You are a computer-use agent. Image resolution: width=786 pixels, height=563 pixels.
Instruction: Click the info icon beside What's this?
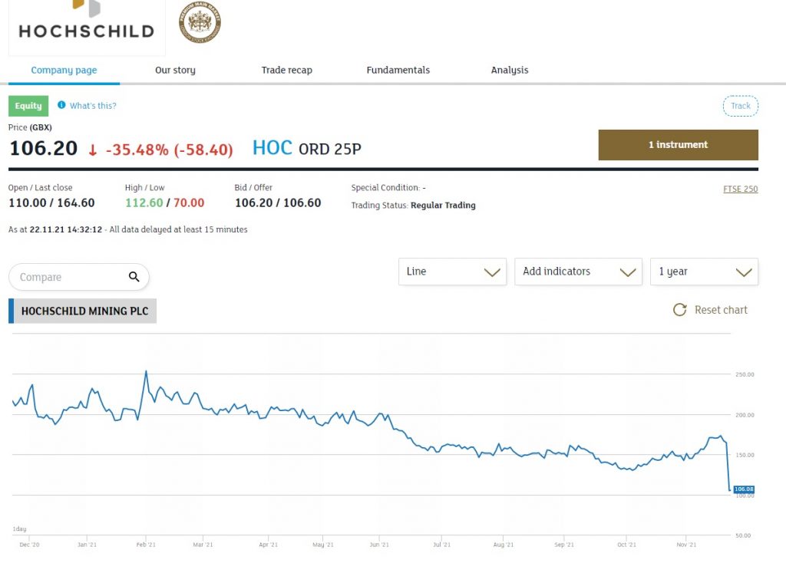[x=61, y=105]
